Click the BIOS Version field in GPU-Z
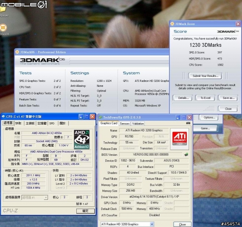The width and height of the screenshot is (242, 227). click(x=150, y=155)
